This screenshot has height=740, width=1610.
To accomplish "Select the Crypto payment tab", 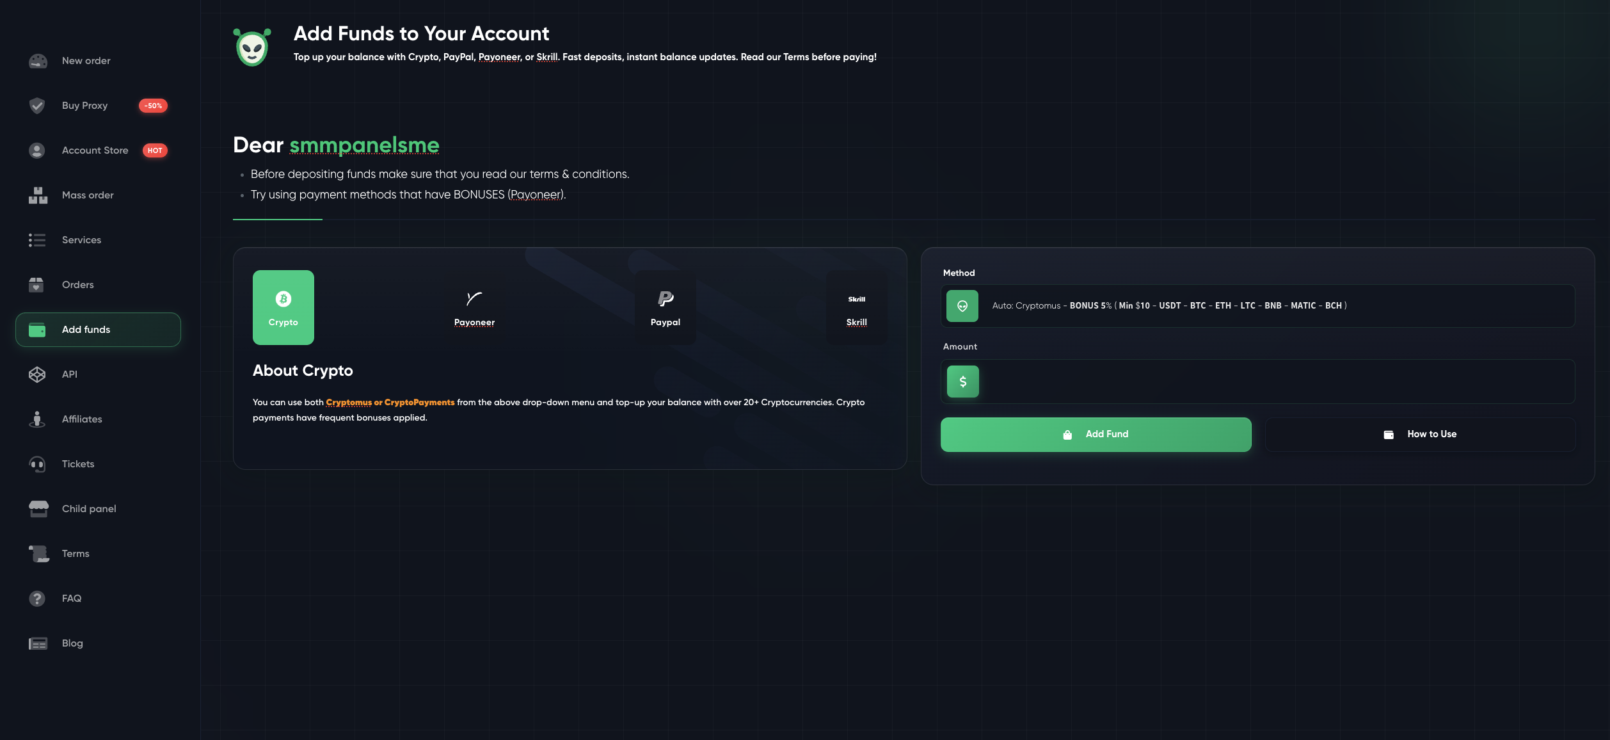I will pos(283,307).
